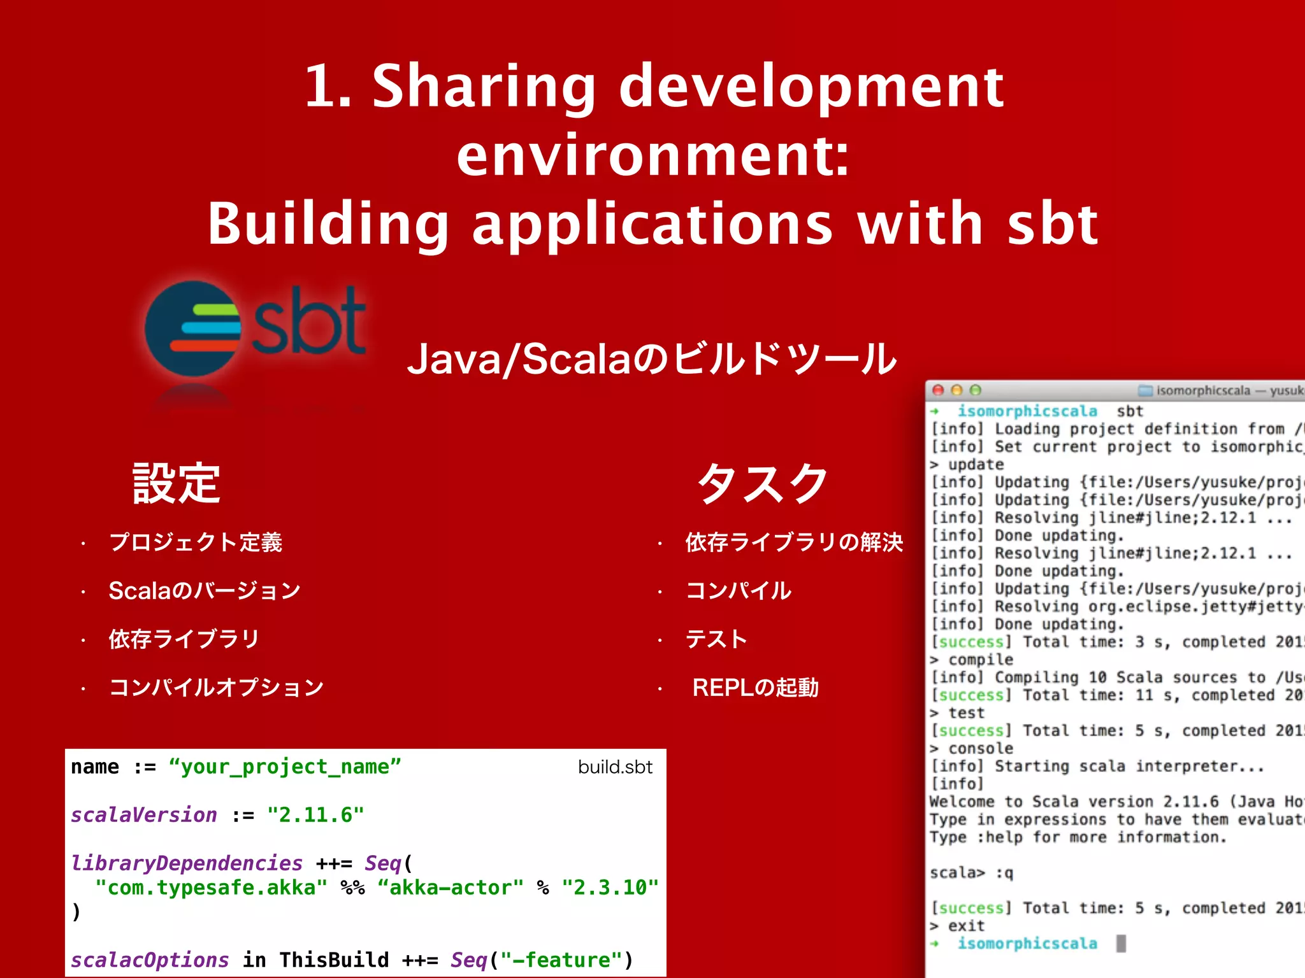Click 'Welcome to Scala version 2.11.6' line

[1117, 802]
